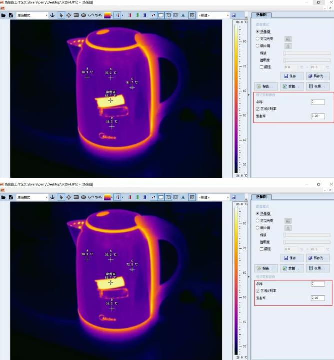Click the 报告 button in bottom panel
Viewport: 334px width, 360px height.
(265, 268)
